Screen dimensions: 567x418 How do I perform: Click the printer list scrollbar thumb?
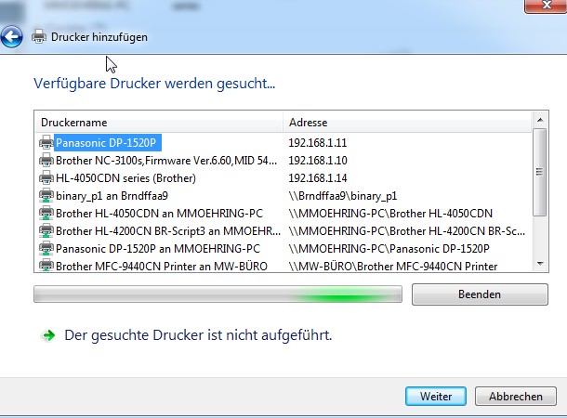539,172
